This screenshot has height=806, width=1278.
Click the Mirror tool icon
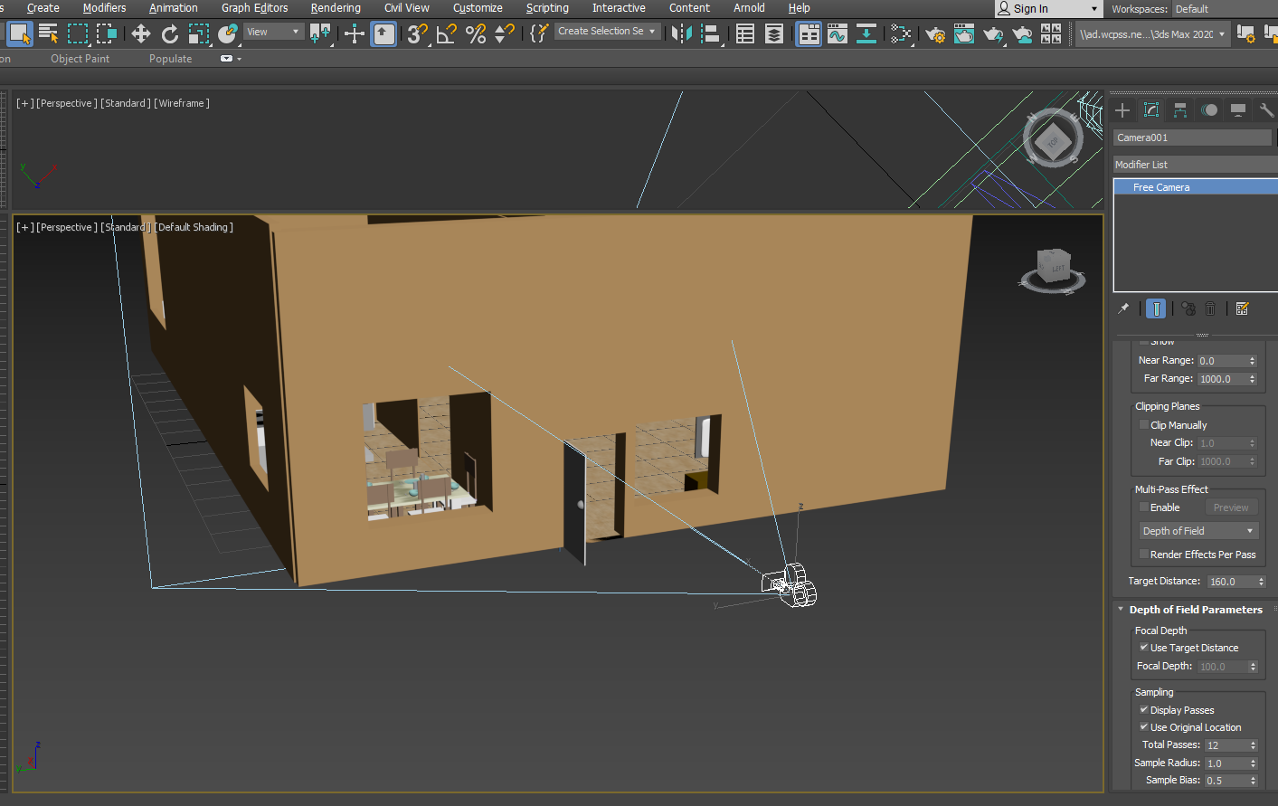pyautogui.click(x=681, y=34)
